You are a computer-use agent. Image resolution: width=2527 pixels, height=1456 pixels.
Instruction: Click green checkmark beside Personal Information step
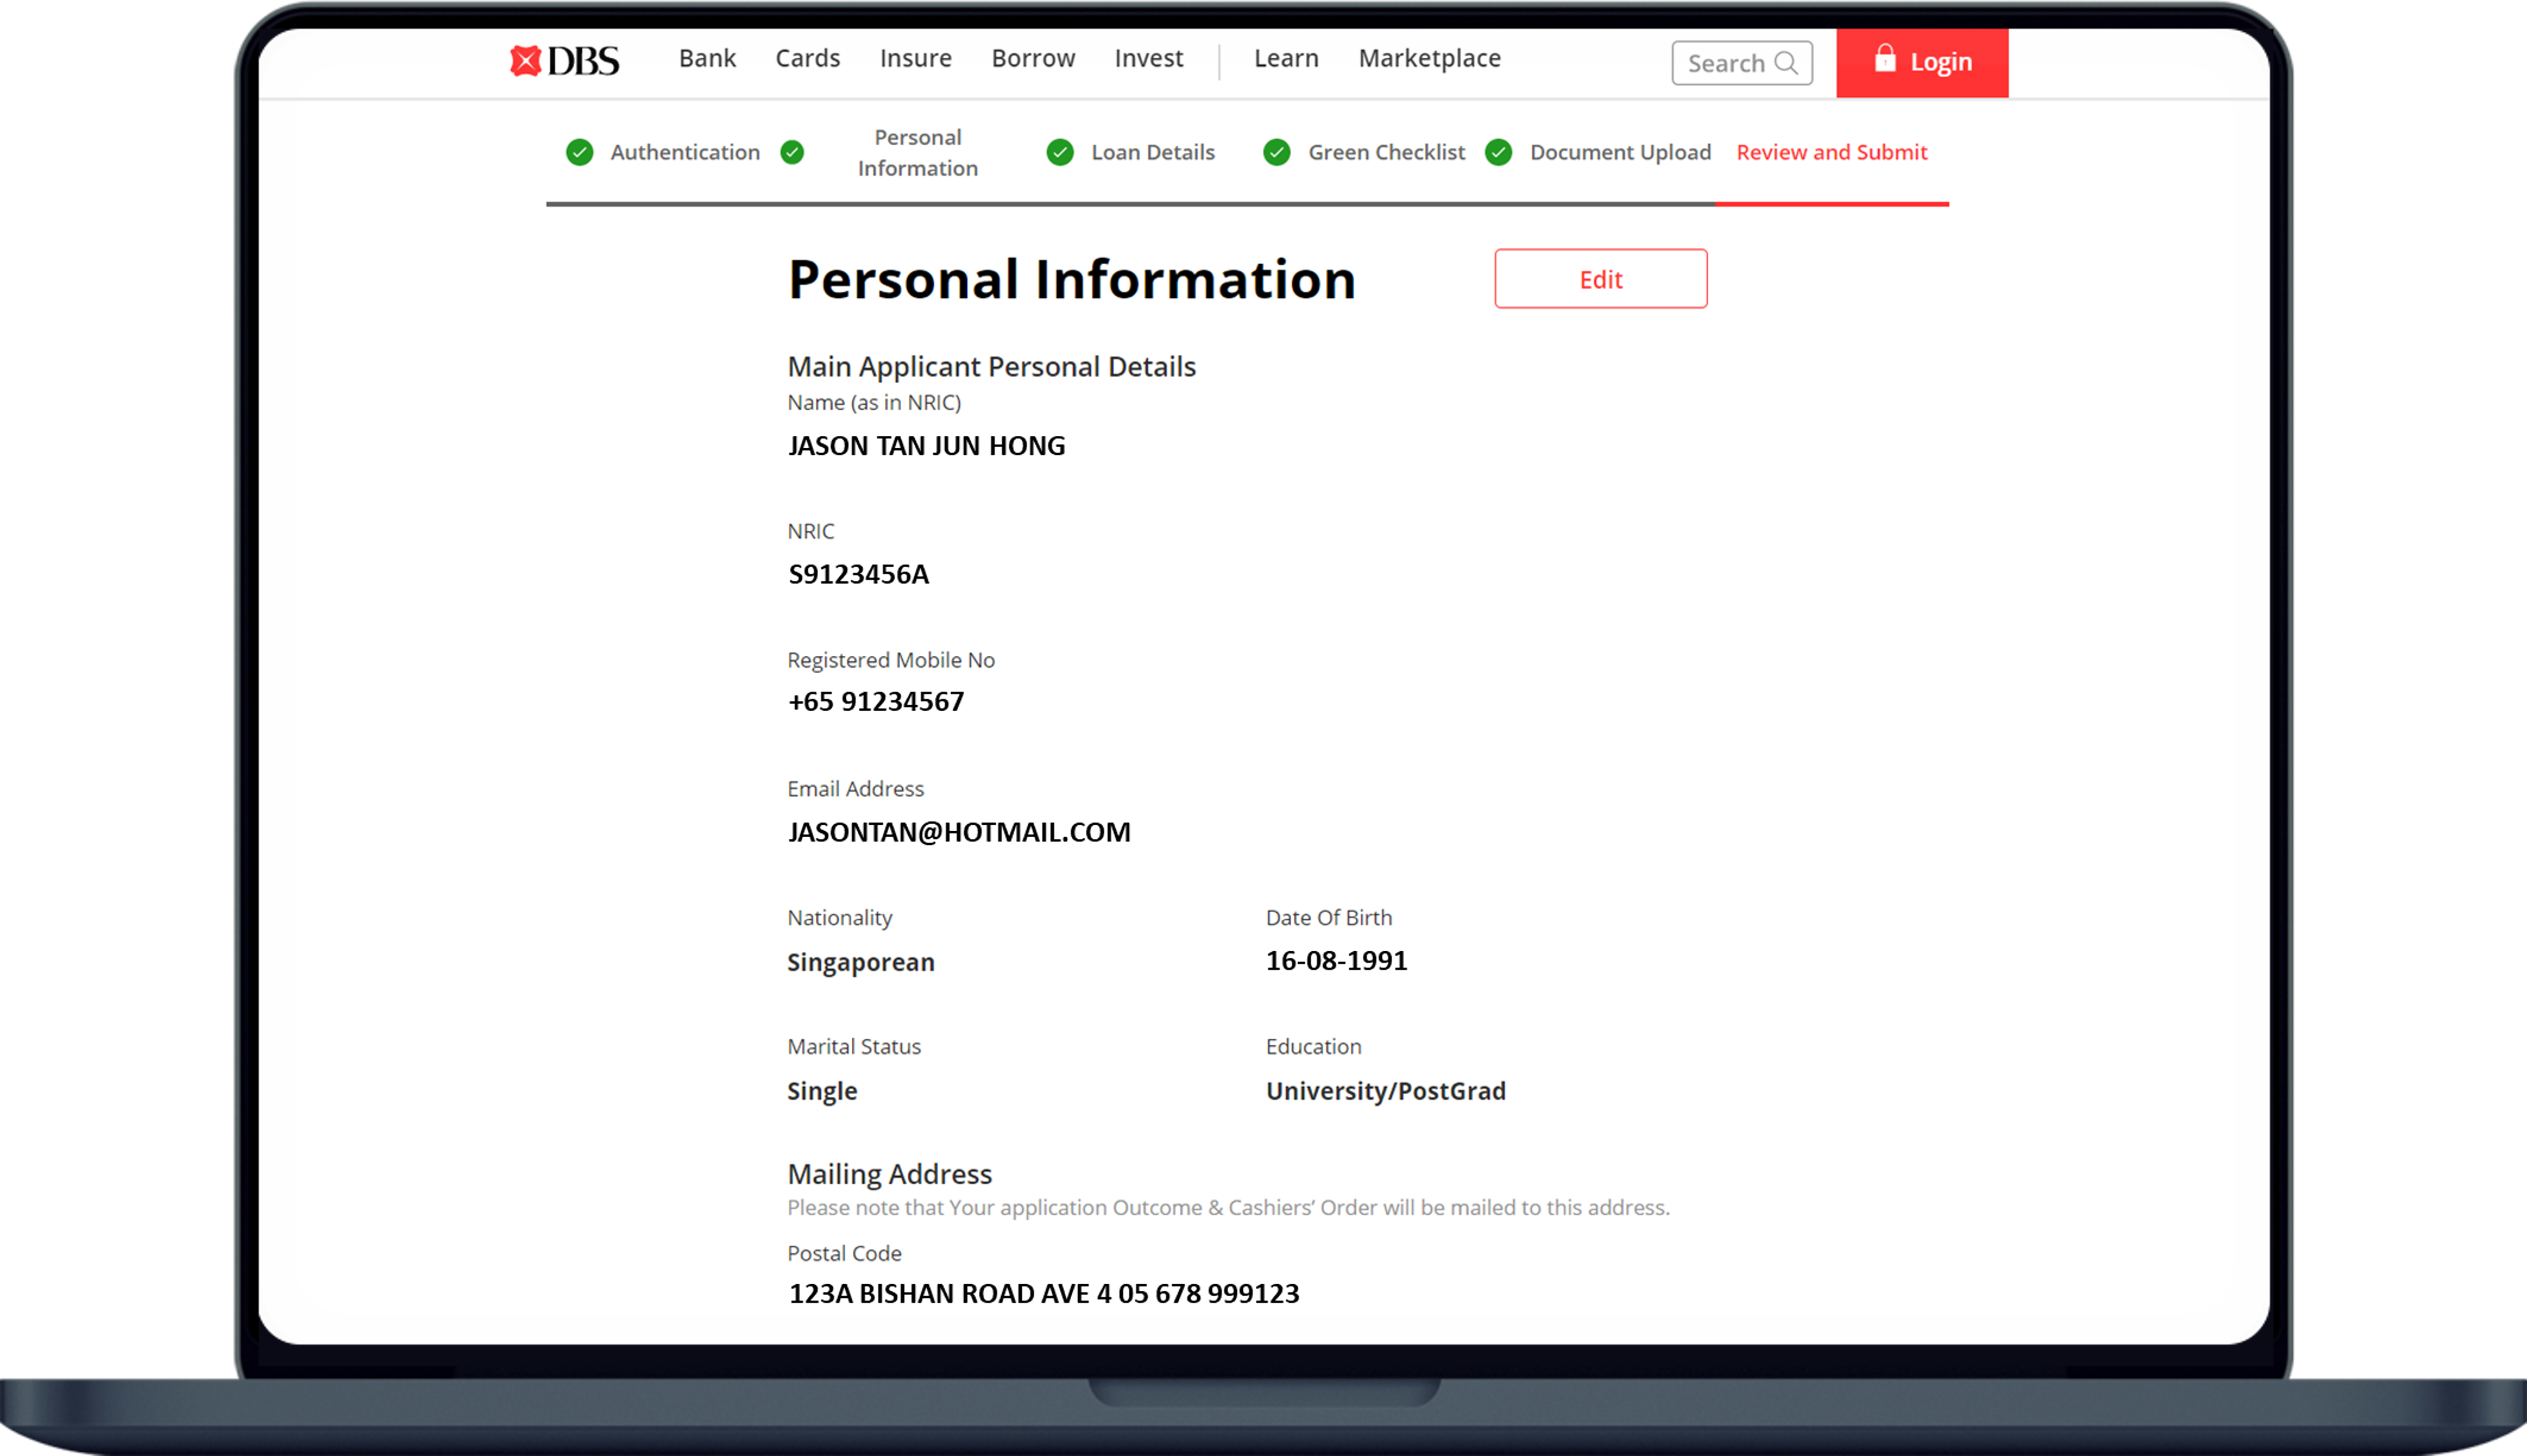tap(793, 152)
